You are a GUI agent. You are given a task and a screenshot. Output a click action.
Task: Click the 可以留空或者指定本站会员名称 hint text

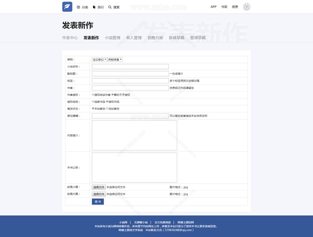point(189,116)
